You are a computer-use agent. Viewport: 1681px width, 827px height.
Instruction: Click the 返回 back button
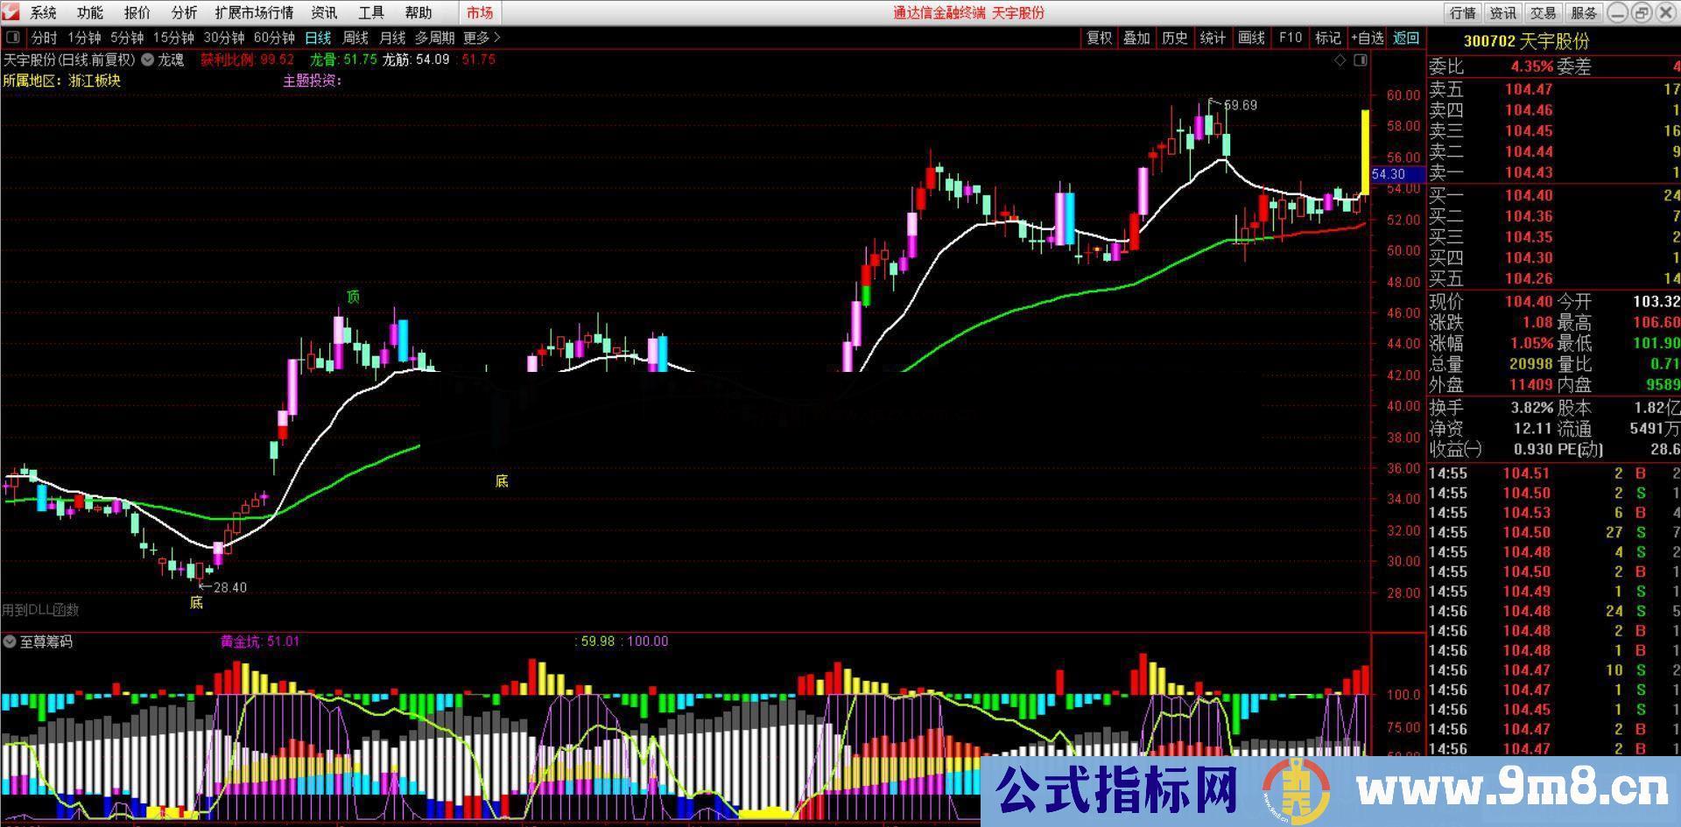[1406, 38]
